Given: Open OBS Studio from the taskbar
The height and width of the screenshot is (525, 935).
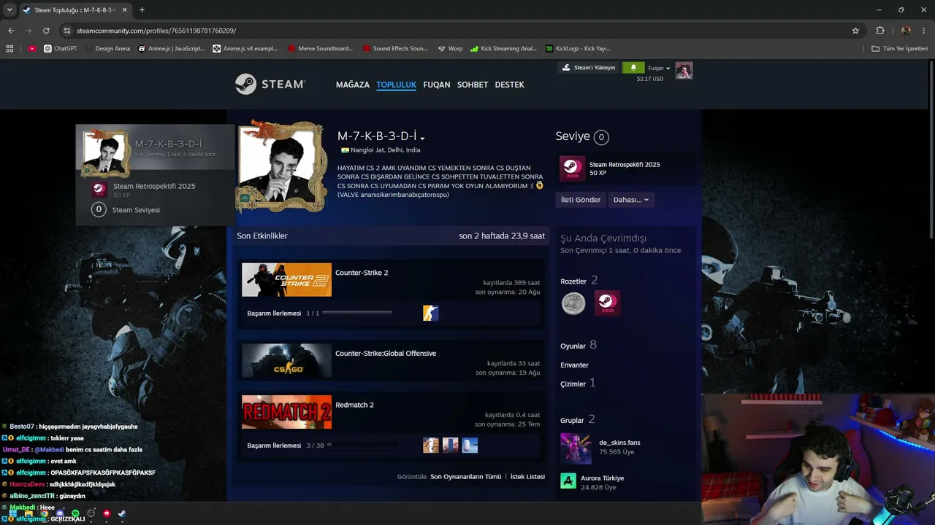Looking at the screenshot, I should [91, 514].
